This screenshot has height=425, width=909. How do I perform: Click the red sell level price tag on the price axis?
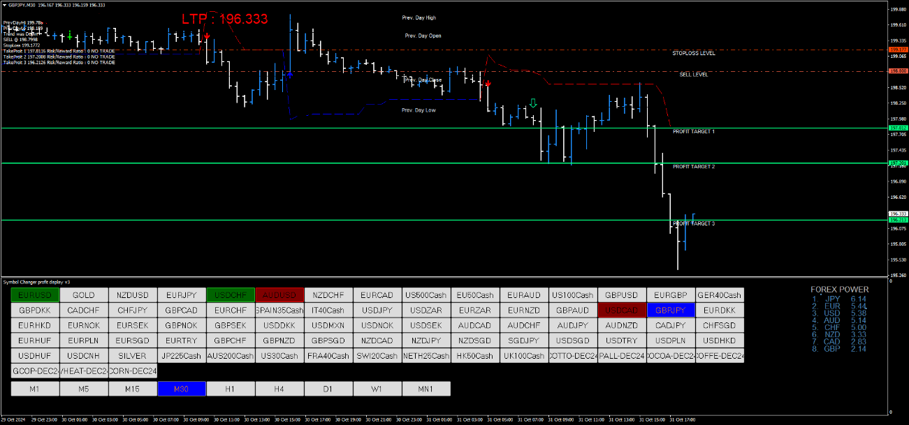[x=897, y=70]
